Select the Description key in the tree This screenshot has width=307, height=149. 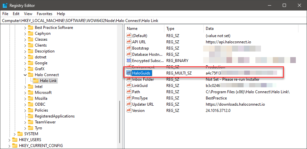[45, 51]
